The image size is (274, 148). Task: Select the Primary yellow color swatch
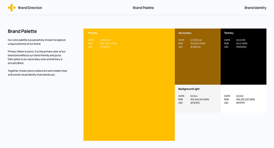[x=129, y=85]
